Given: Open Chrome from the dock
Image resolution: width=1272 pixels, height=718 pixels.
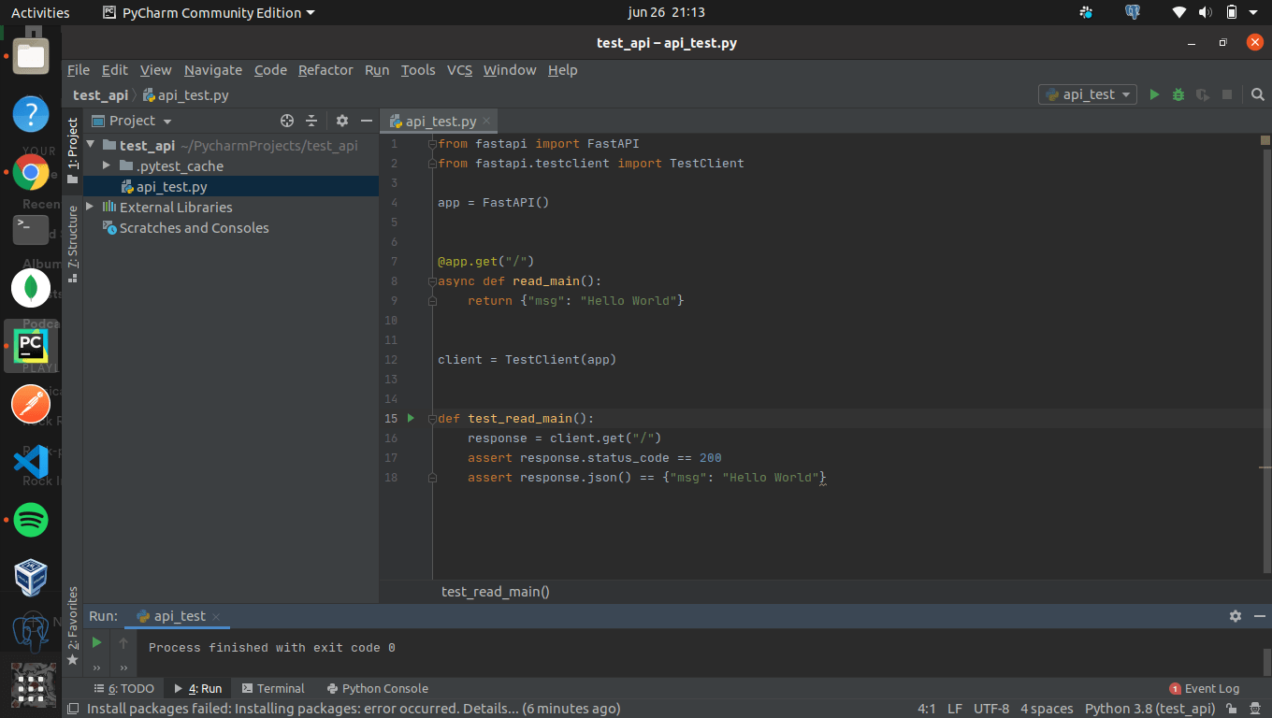Looking at the screenshot, I should point(31,172).
